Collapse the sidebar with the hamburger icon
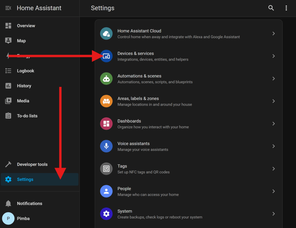The image size is (296, 228). point(8,8)
